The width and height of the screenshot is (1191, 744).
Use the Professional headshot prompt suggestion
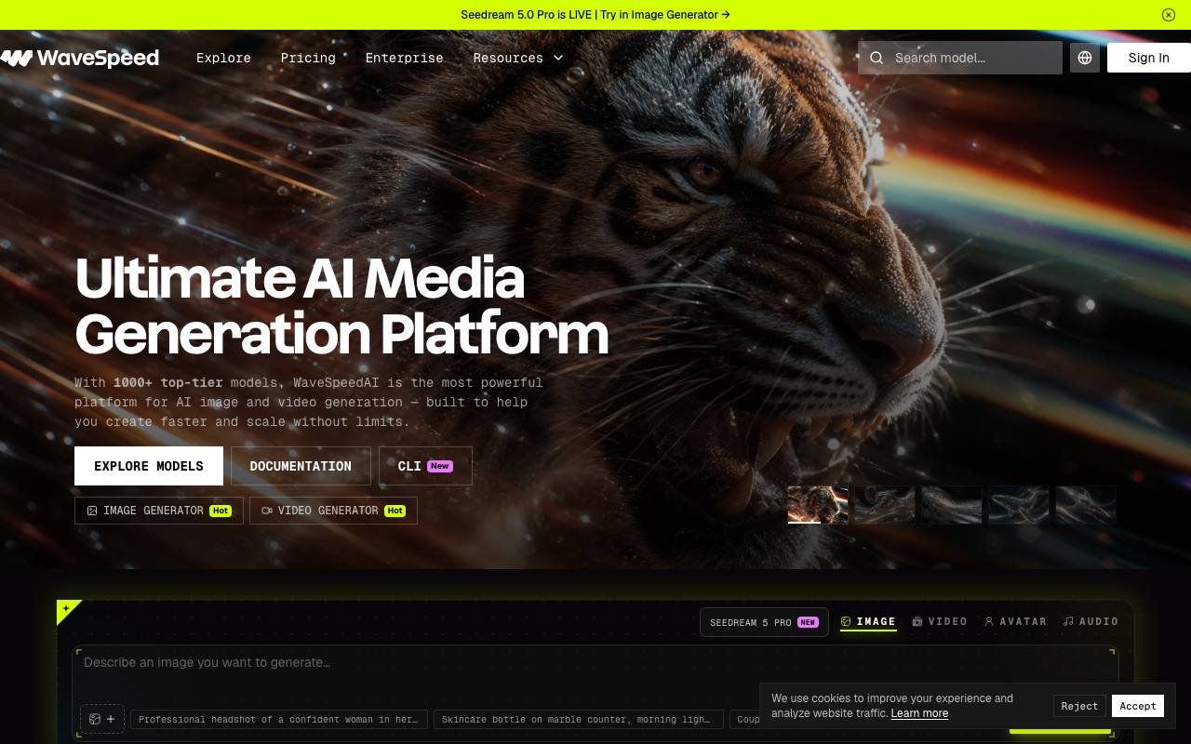[279, 719]
